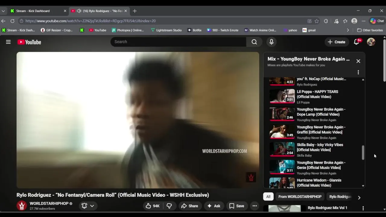Screen dimensions: 386x217
Task: Go back in the browser
Action: tap(3, 21)
